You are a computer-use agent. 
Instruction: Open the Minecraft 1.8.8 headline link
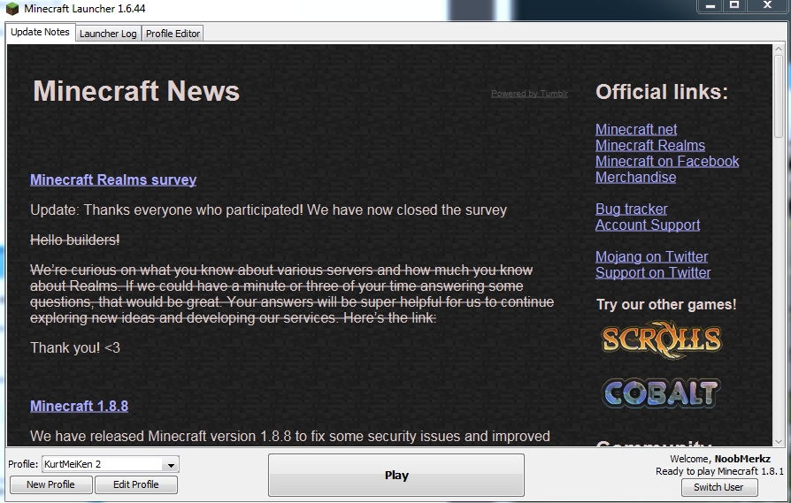pyautogui.click(x=79, y=406)
